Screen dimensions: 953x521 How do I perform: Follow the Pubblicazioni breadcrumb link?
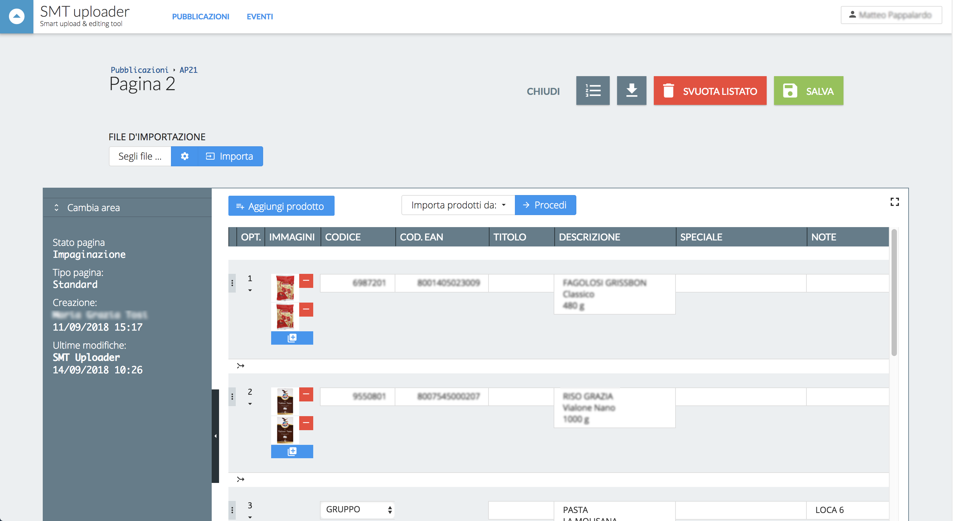coord(139,70)
